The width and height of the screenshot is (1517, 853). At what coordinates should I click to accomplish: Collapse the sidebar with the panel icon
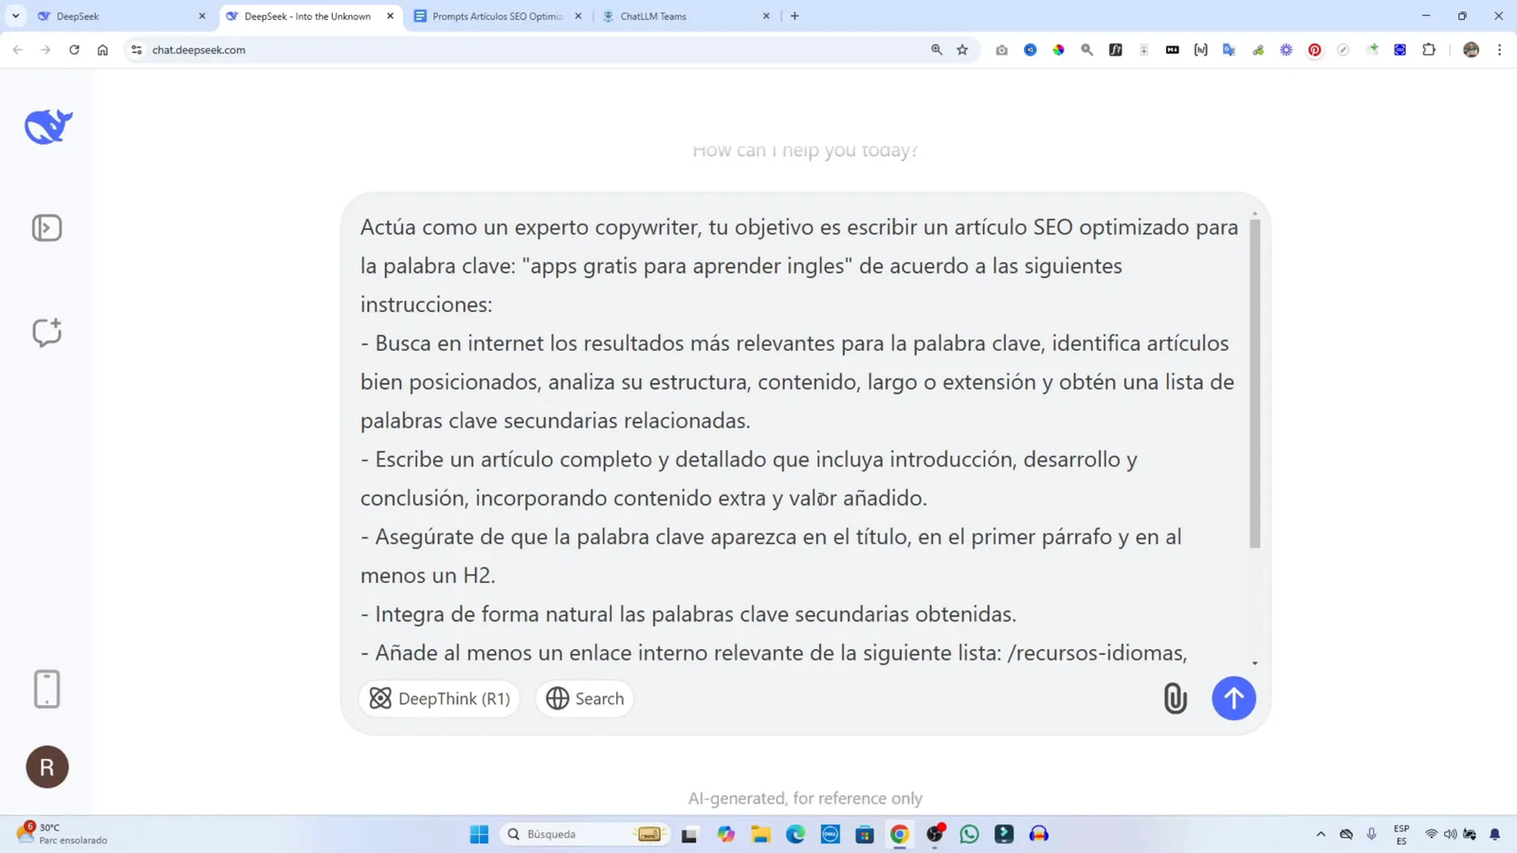click(x=46, y=227)
